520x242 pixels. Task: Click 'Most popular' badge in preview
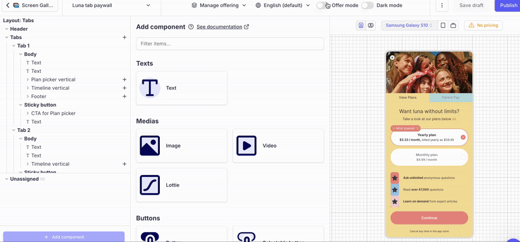point(405,128)
